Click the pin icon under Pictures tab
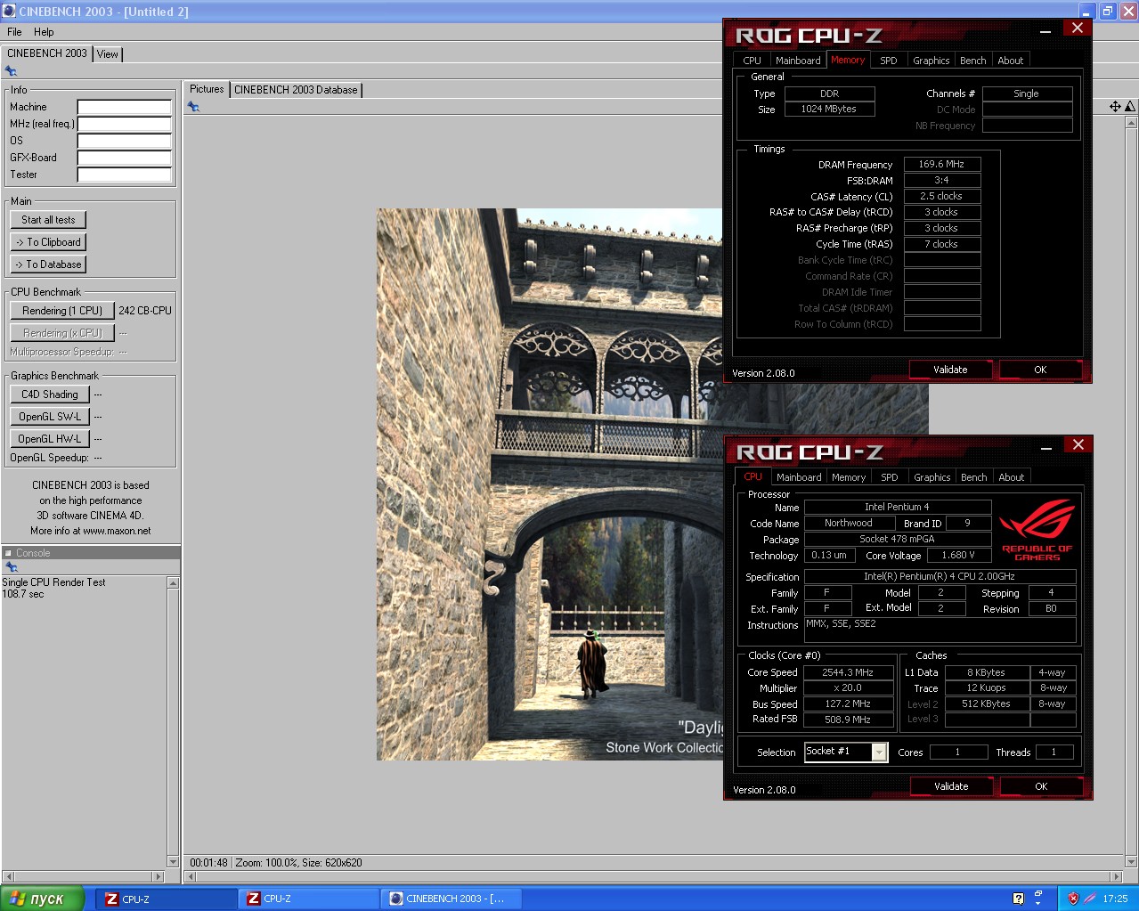Image resolution: width=1139 pixels, height=911 pixels. click(x=193, y=107)
